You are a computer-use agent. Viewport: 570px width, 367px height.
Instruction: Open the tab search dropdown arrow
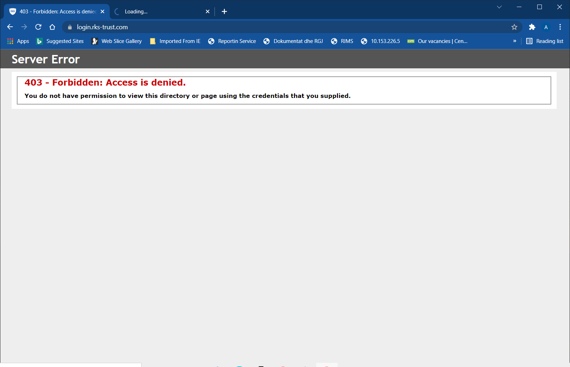(499, 7)
